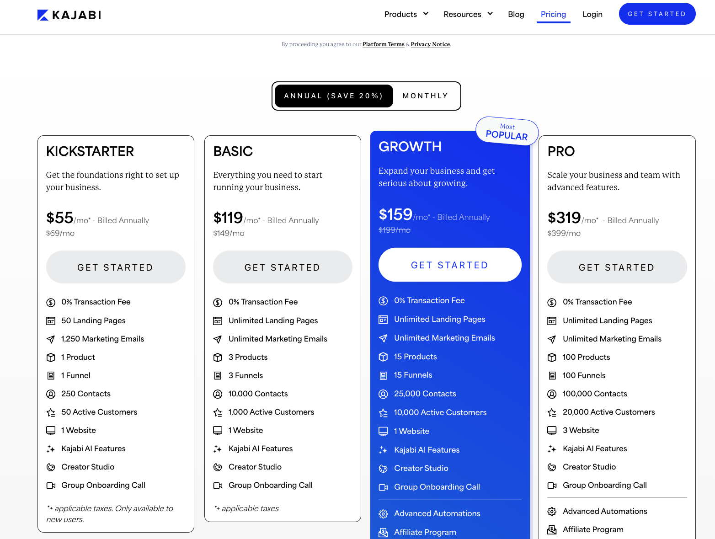Click Growth Unlimited Landing Pages icon
Screen dimensions: 715x539
383,320
